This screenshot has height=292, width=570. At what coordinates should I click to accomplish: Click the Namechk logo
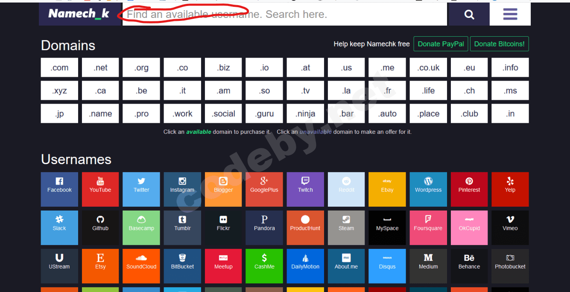[79, 14]
